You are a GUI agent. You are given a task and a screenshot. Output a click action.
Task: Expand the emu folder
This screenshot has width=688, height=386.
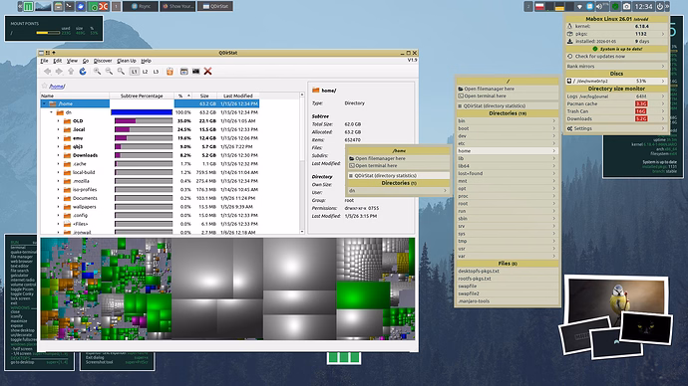[59, 138]
